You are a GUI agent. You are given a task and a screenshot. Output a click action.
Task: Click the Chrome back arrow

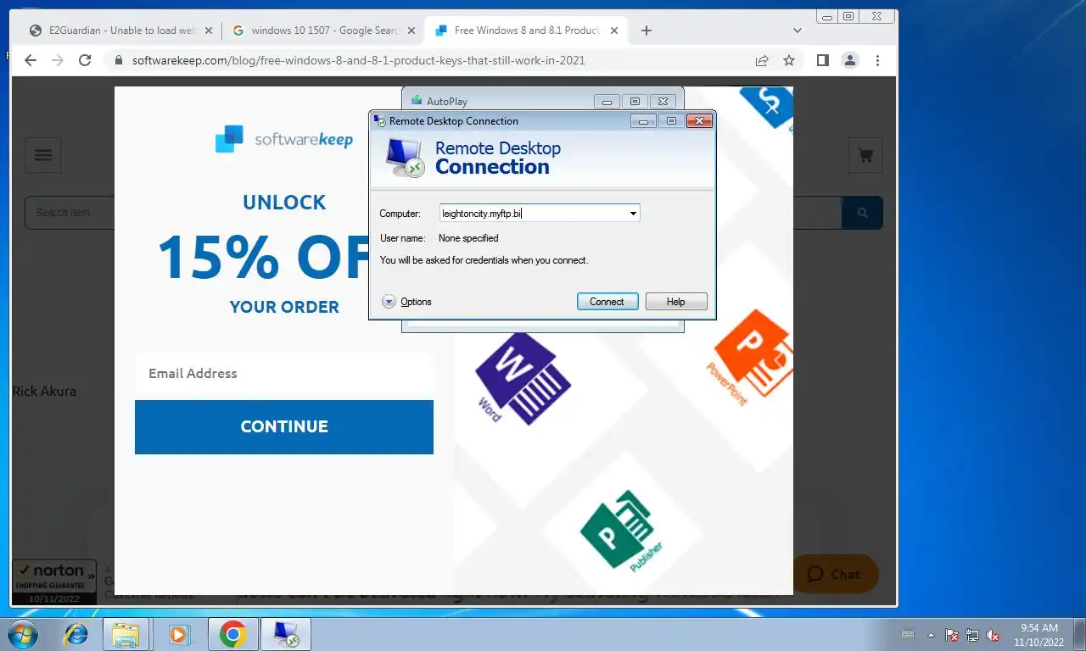(31, 60)
